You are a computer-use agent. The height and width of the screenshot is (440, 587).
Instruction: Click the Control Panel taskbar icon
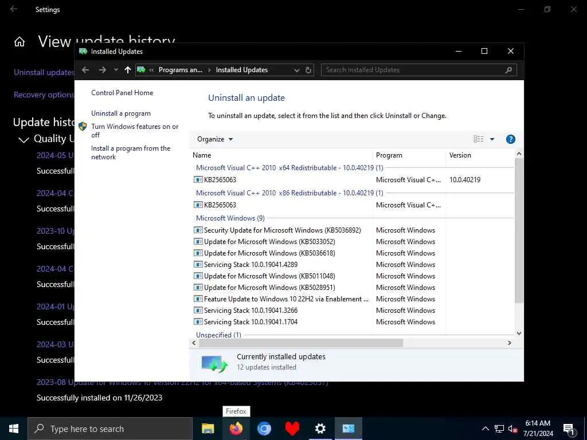coord(348,429)
